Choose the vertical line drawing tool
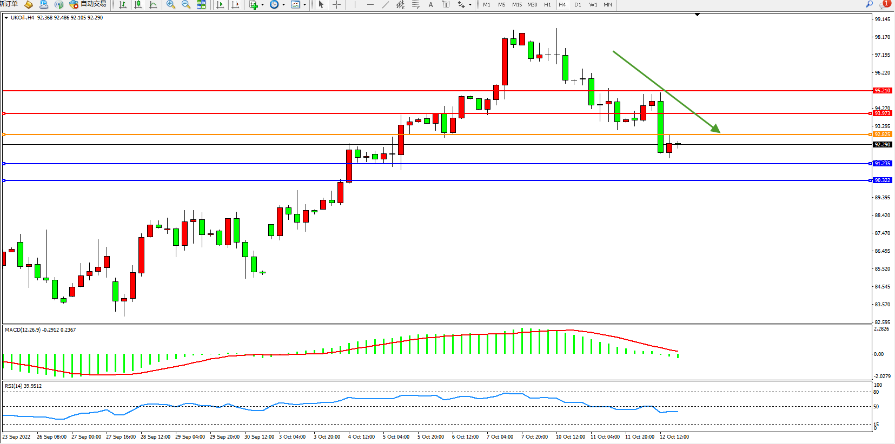Image resolution: width=895 pixels, height=444 pixels. [x=355, y=5]
